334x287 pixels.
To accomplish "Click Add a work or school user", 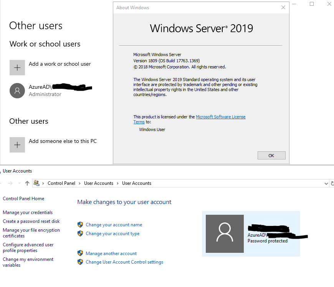I will pyautogui.click(x=60, y=64).
